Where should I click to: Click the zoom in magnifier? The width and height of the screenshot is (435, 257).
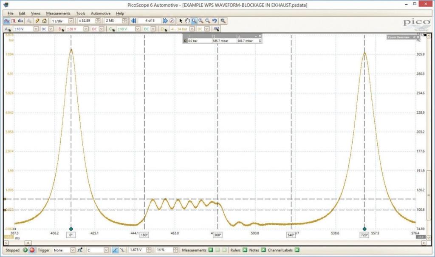(x=201, y=21)
